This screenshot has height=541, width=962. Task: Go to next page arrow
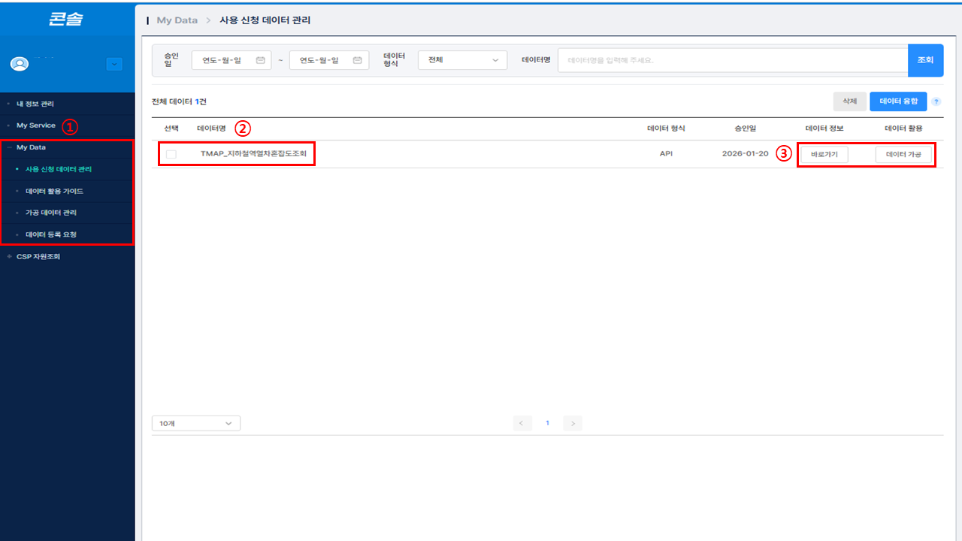click(573, 423)
